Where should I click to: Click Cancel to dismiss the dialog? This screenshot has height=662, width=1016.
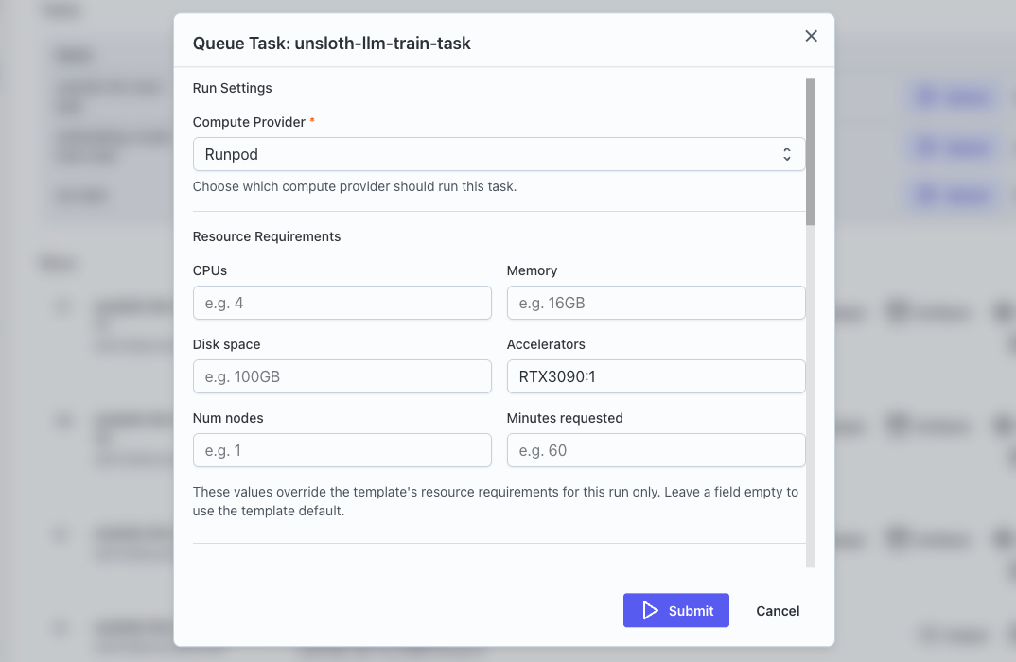coord(777,610)
